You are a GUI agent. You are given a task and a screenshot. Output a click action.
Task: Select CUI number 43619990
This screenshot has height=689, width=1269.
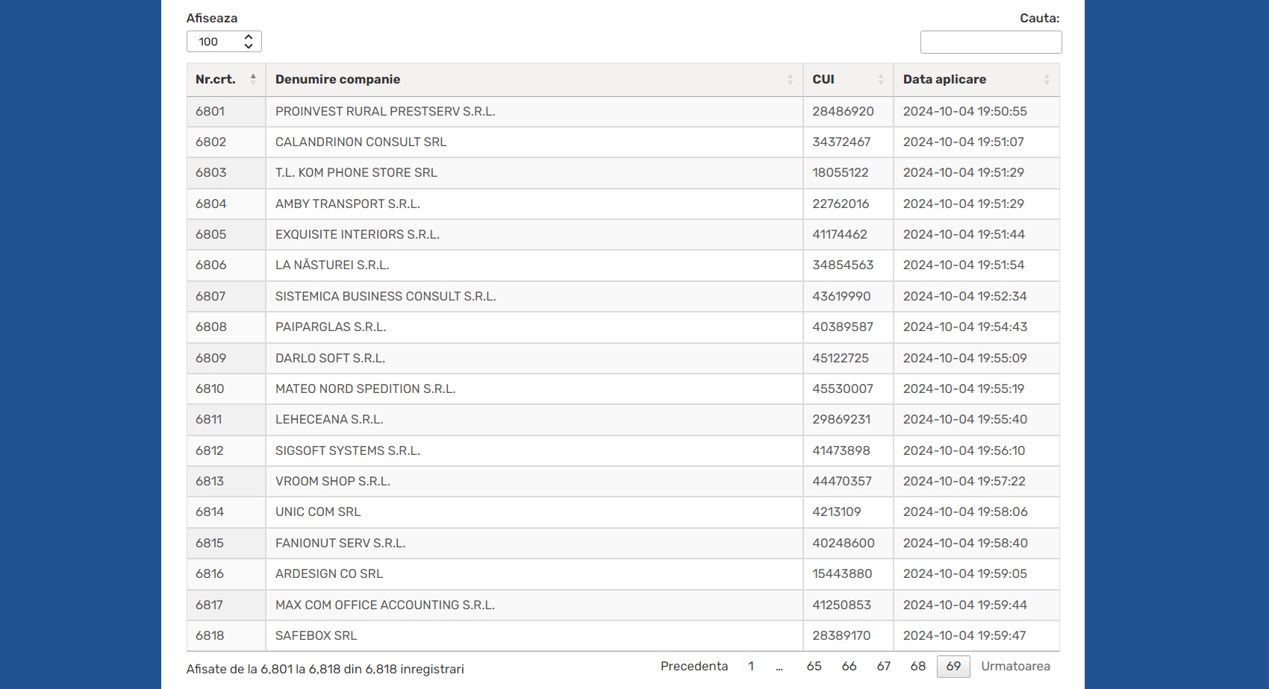(841, 297)
